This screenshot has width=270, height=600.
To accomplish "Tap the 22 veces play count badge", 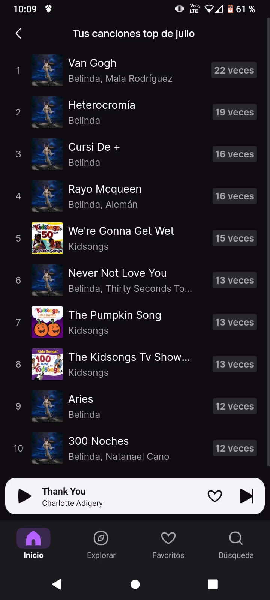I will click(234, 70).
